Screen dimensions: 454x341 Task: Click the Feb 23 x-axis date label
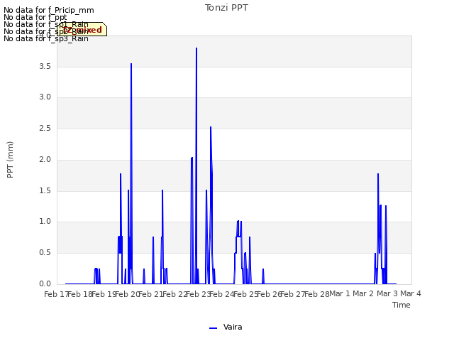pyautogui.click(x=199, y=294)
